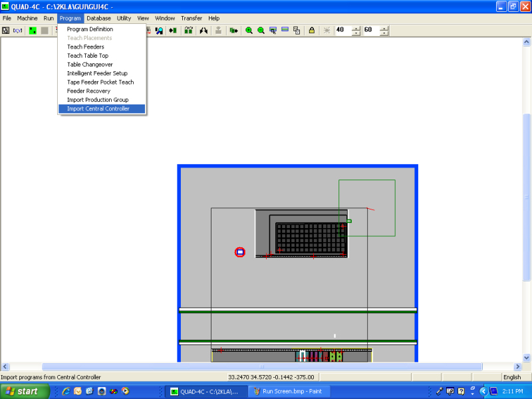Click QUAD-4C taskbar button
532x399 pixels.
coord(205,391)
